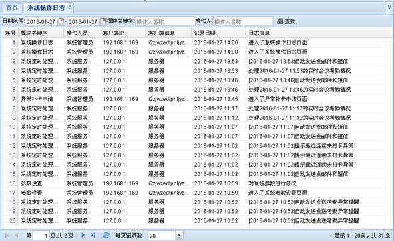Screen dimensions: 394x241
Task: Go to the first page arrow
Action: 7,235
